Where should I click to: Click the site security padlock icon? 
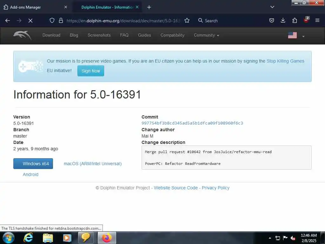tap(61, 20)
